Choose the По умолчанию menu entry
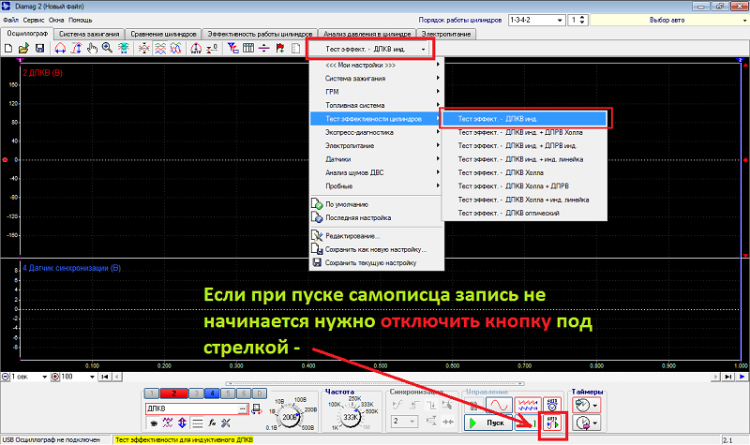This screenshot has width=750, height=445. [x=377, y=204]
